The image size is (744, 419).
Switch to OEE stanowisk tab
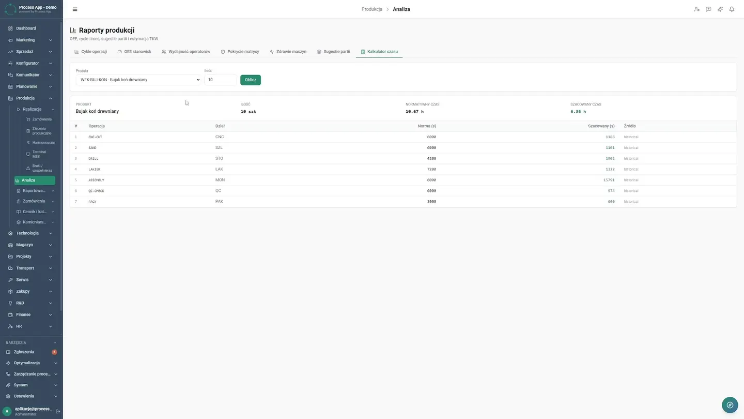coord(134,52)
